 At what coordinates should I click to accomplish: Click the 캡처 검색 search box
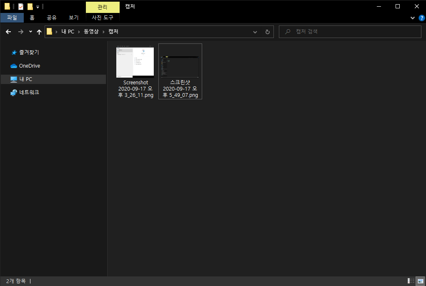(x=350, y=32)
